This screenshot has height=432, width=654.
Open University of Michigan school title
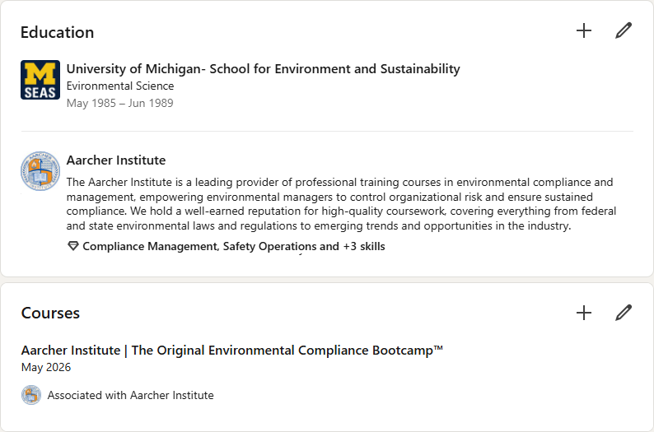(x=263, y=69)
